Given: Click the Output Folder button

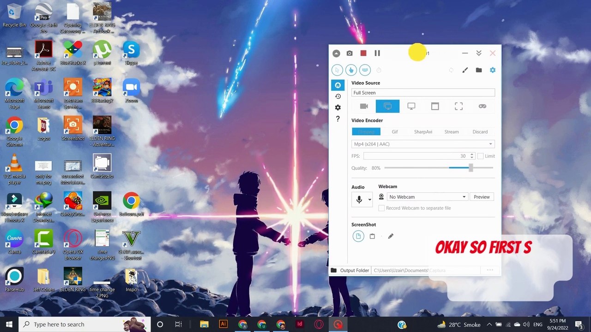Looking at the screenshot, I should click(x=350, y=271).
